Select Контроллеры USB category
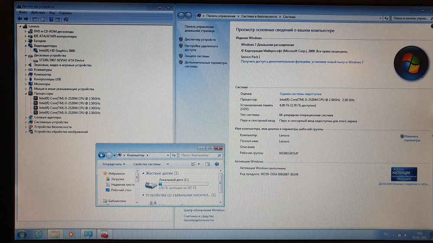 [47, 79]
